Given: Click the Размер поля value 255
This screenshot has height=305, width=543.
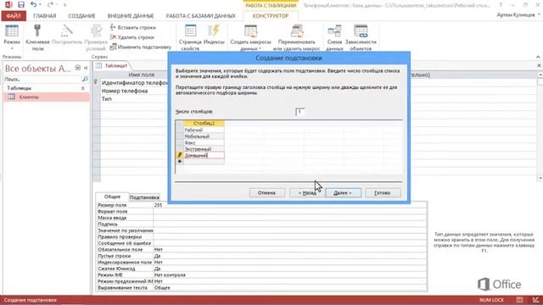Looking at the screenshot, I should pos(290,205).
